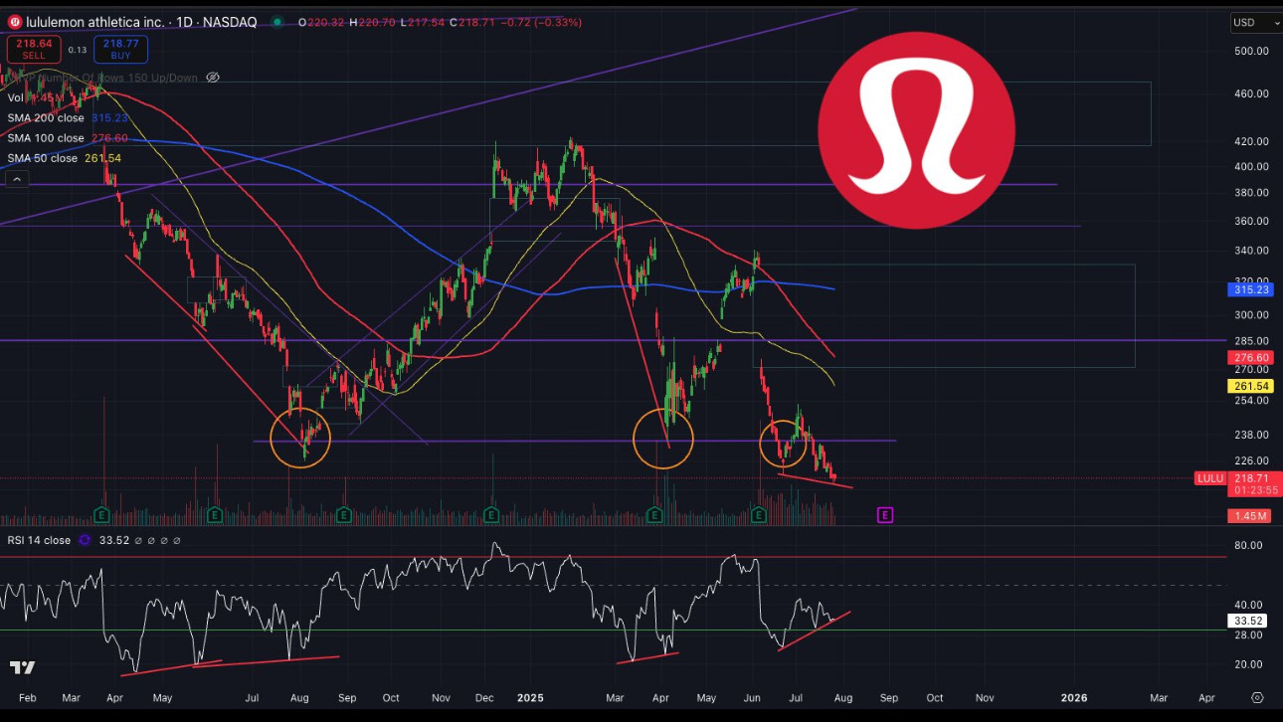The height and width of the screenshot is (722, 1283).
Task: Select the SMA 200 close legend entry
Action: 46,118
